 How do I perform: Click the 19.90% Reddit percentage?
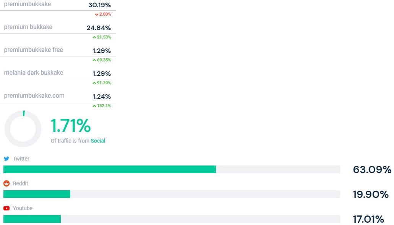[x=371, y=194]
